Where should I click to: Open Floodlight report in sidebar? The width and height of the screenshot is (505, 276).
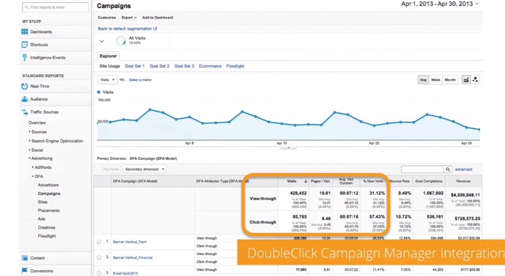coord(47,236)
